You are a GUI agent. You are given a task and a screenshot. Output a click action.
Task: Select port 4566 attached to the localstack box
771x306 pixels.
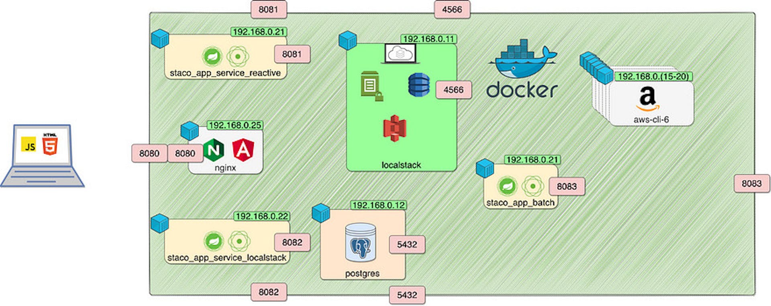pos(454,90)
